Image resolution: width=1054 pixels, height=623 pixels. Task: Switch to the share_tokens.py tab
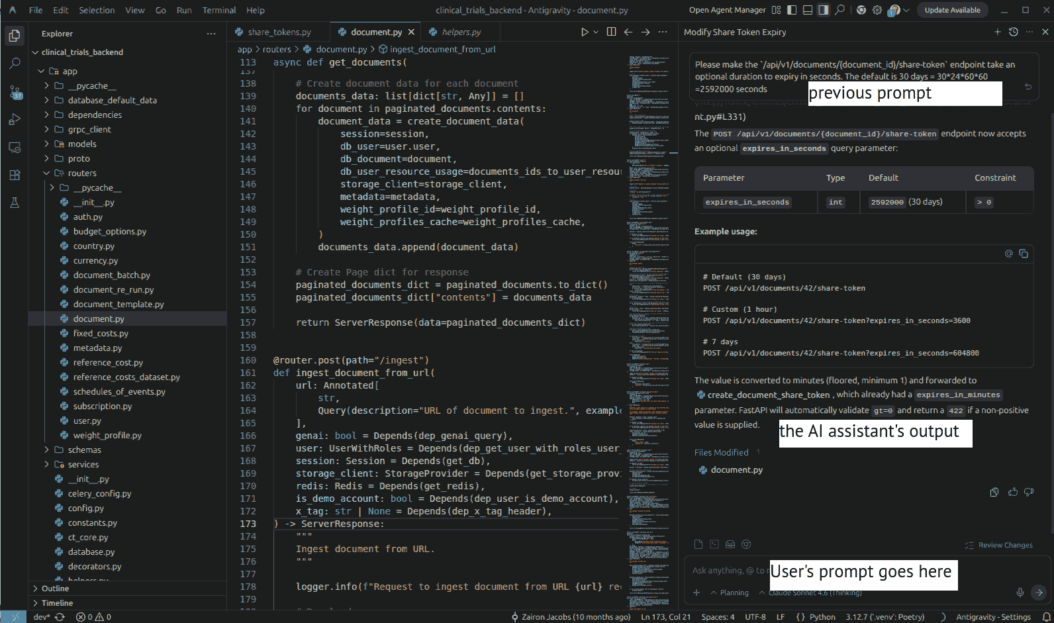click(279, 32)
